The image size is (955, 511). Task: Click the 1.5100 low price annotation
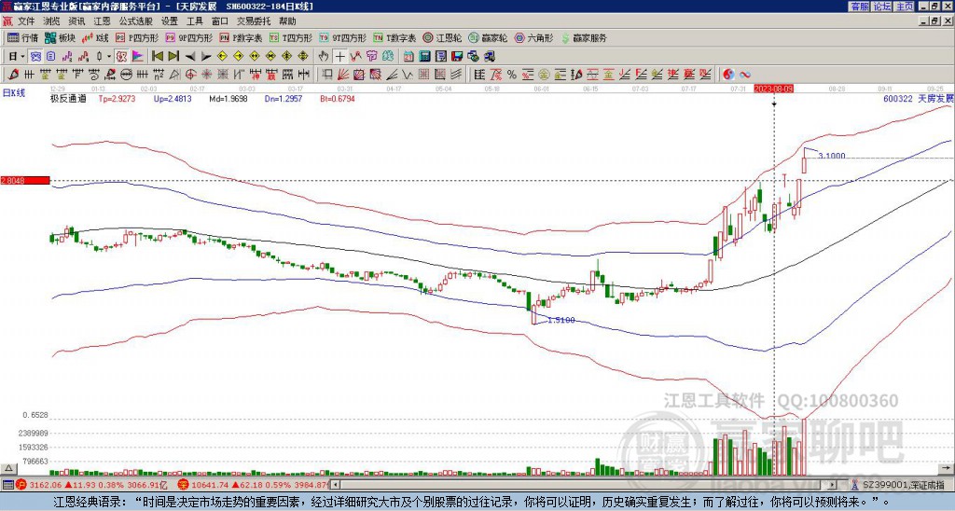(x=561, y=320)
